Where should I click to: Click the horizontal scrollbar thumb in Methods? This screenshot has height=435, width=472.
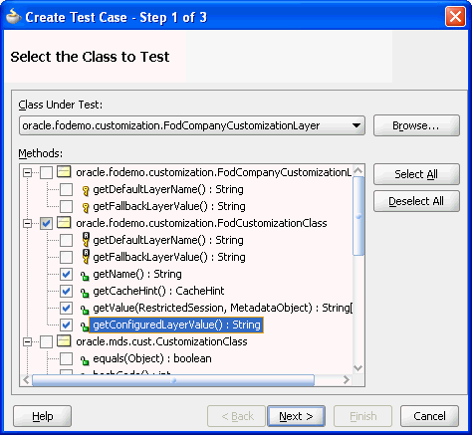pos(173,380)
